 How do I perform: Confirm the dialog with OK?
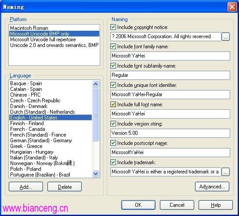tap(138, 205)
